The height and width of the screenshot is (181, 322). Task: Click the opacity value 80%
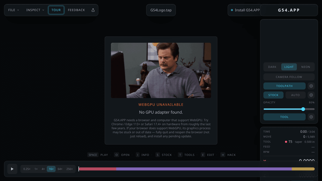[312, 103]
